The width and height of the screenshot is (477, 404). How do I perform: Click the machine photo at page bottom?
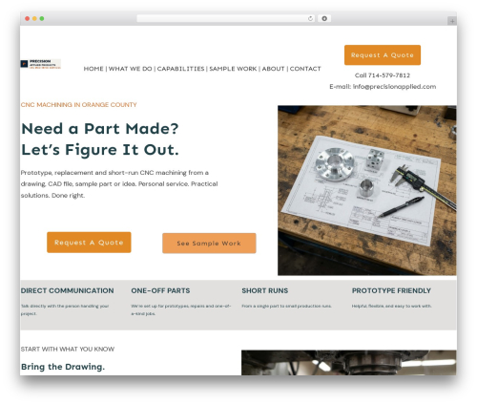pyautogui.click(x=349, y=363)
